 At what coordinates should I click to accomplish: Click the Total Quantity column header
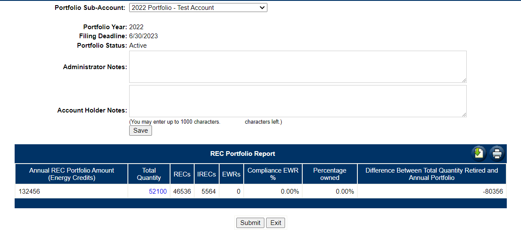click(x=149, y=174)
